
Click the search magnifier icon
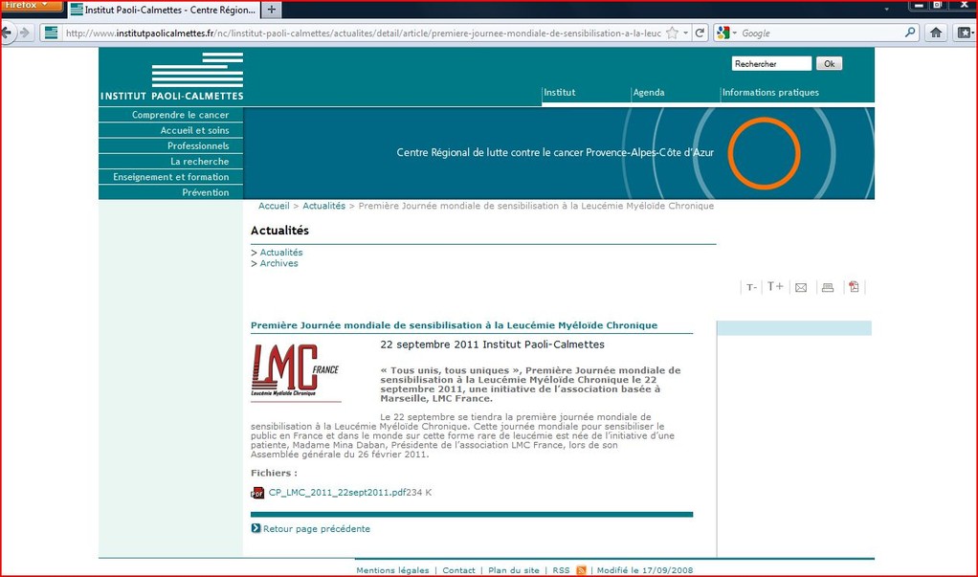[910, 33]
